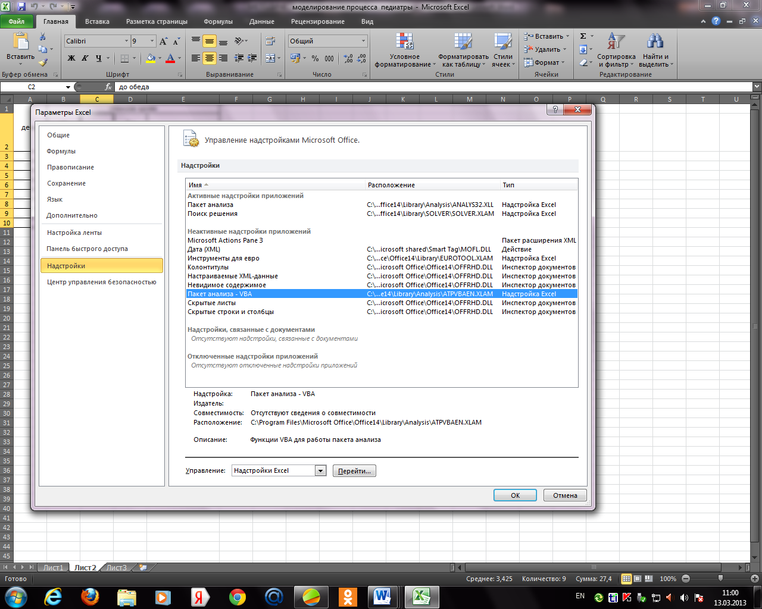This screenshot has height=609, width=762.
Task: Toggle center horizontal alignment
Action: [209, 58]
